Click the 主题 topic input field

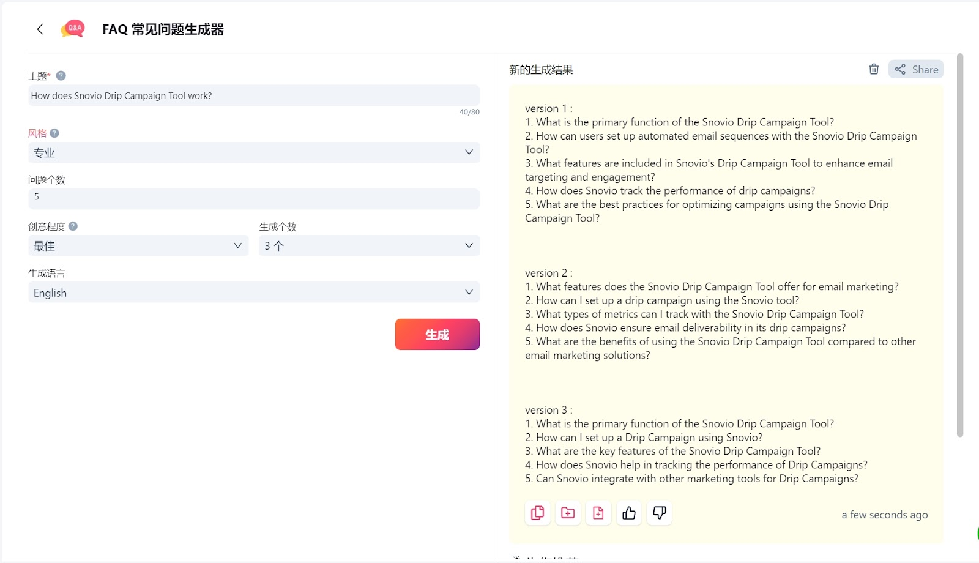click(254, 95)
